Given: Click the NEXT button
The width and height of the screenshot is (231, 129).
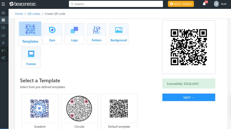Looking at the screenshot, I should point(189,98).
